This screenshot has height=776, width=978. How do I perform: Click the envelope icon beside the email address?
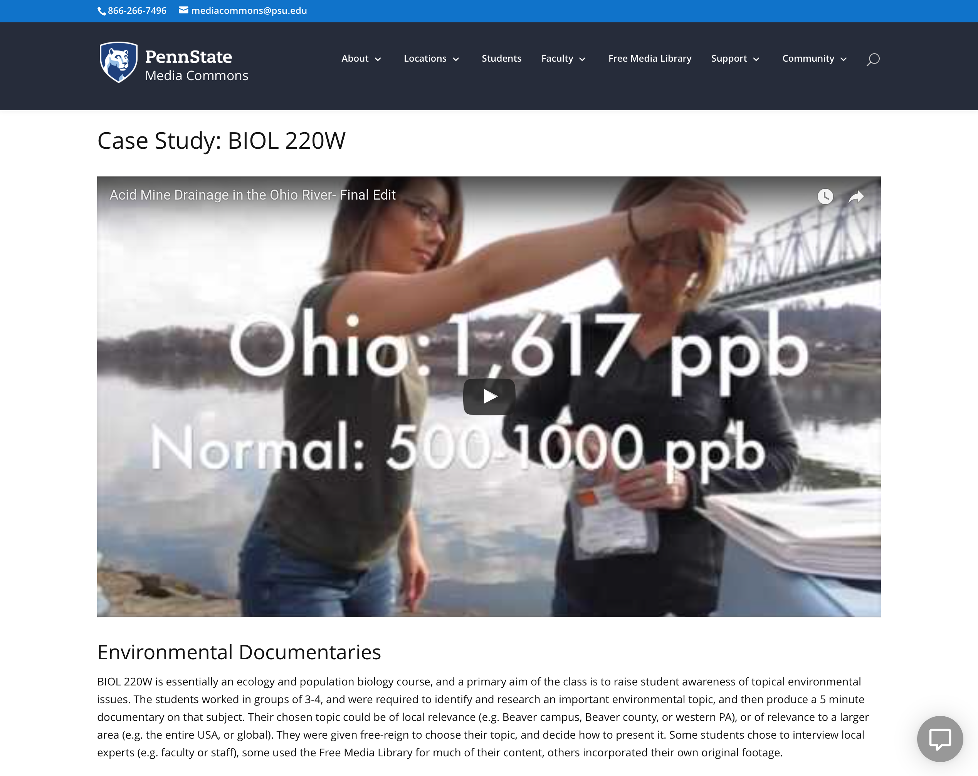183,10
